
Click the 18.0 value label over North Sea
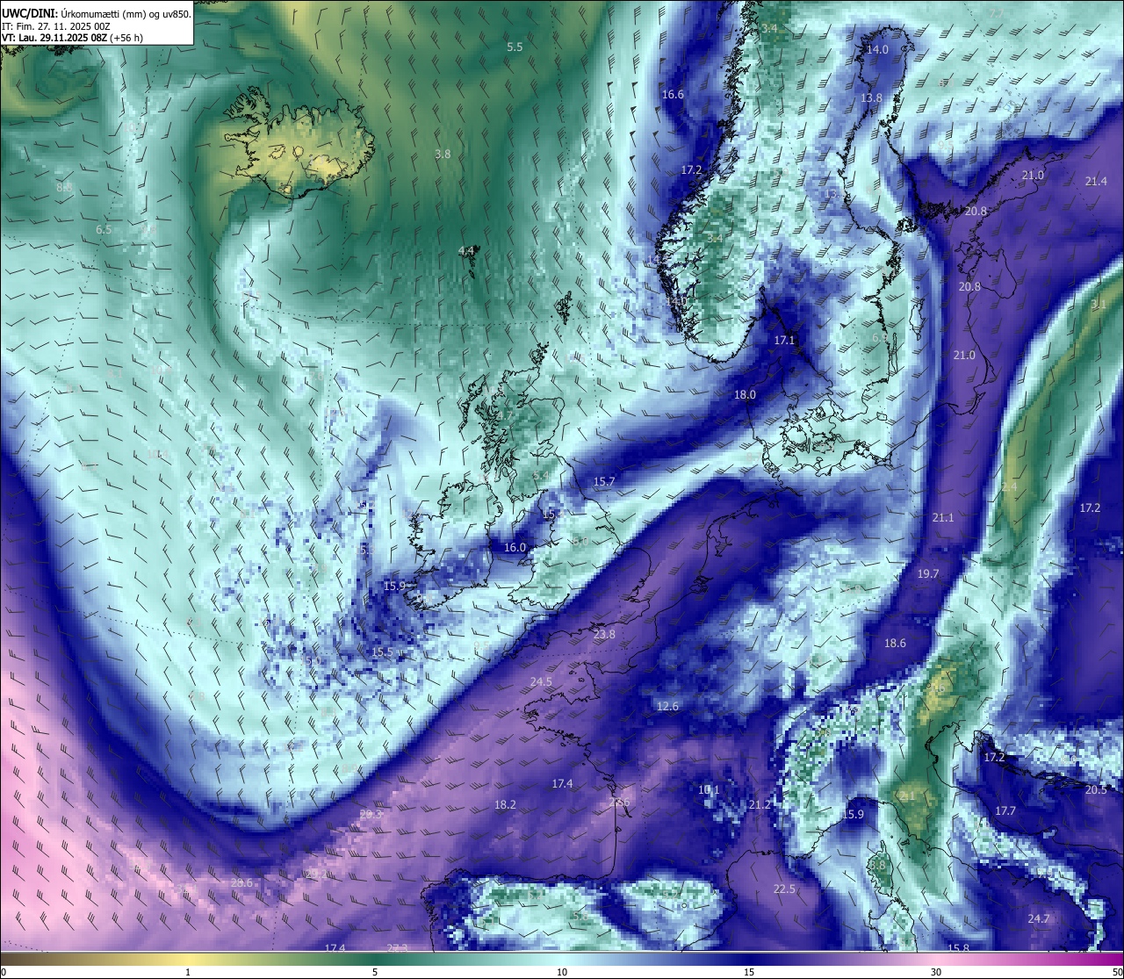tap(745, 395)
